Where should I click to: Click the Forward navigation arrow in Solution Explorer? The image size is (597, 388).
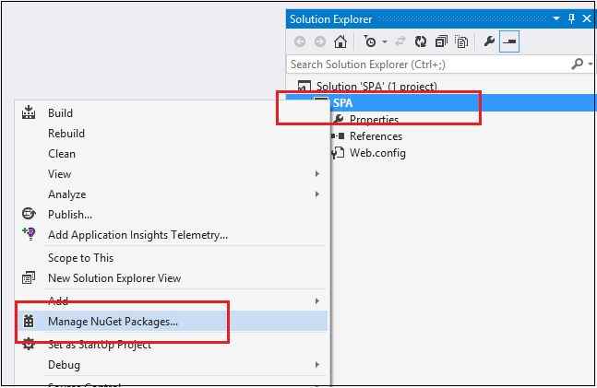click(x=320, y=41)
